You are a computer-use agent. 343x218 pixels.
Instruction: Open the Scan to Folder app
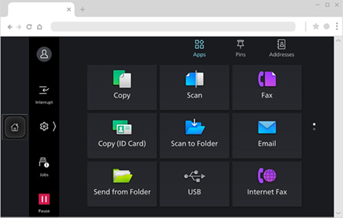coord(195,136)
